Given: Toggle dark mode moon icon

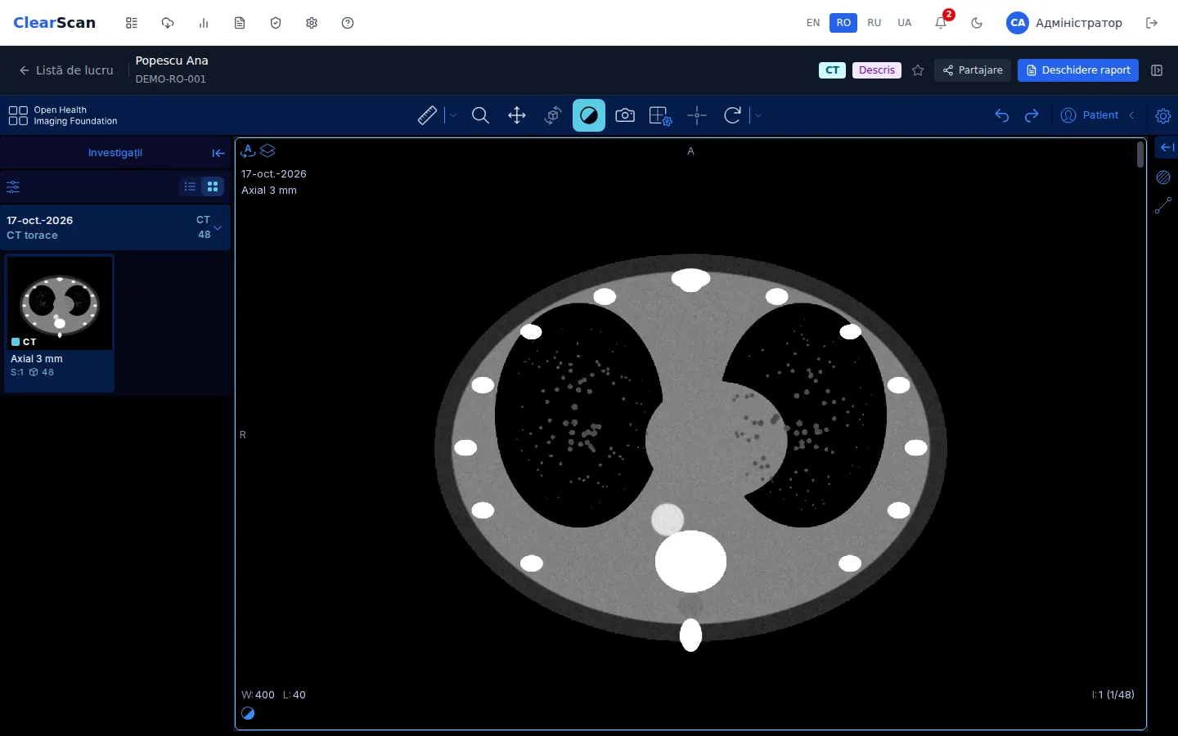Looking at the screenshot, I should [977, 23].
